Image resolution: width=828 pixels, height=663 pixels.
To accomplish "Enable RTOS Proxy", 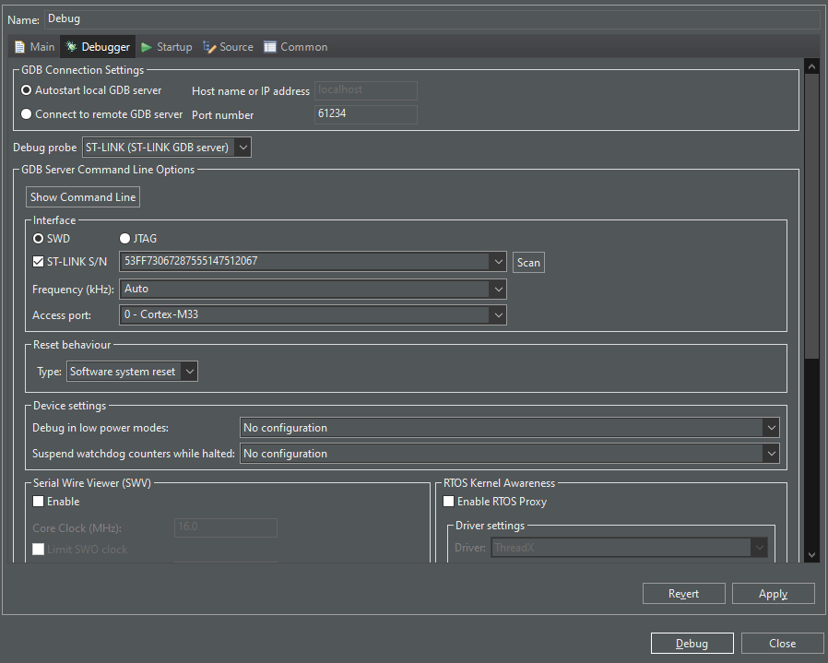I will pyautogui.click(x=448, y=502).
